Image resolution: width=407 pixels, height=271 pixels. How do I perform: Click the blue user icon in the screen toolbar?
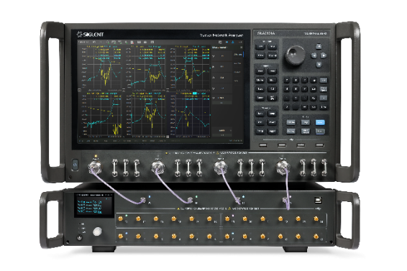232,42
